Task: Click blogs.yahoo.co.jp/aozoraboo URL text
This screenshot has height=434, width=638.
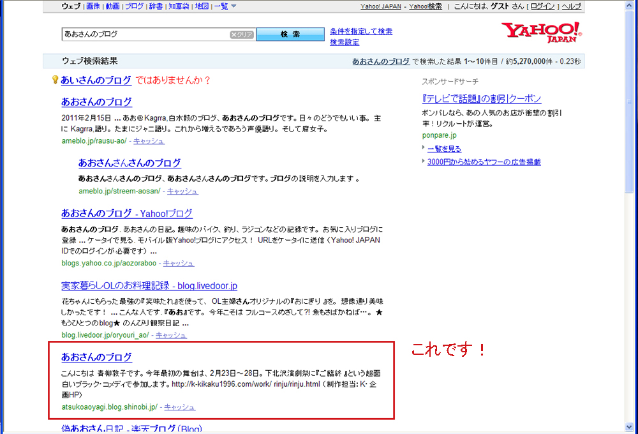Action: [x=109, y=263]
